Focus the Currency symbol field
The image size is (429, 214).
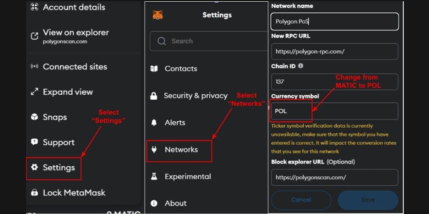point(335,111)
